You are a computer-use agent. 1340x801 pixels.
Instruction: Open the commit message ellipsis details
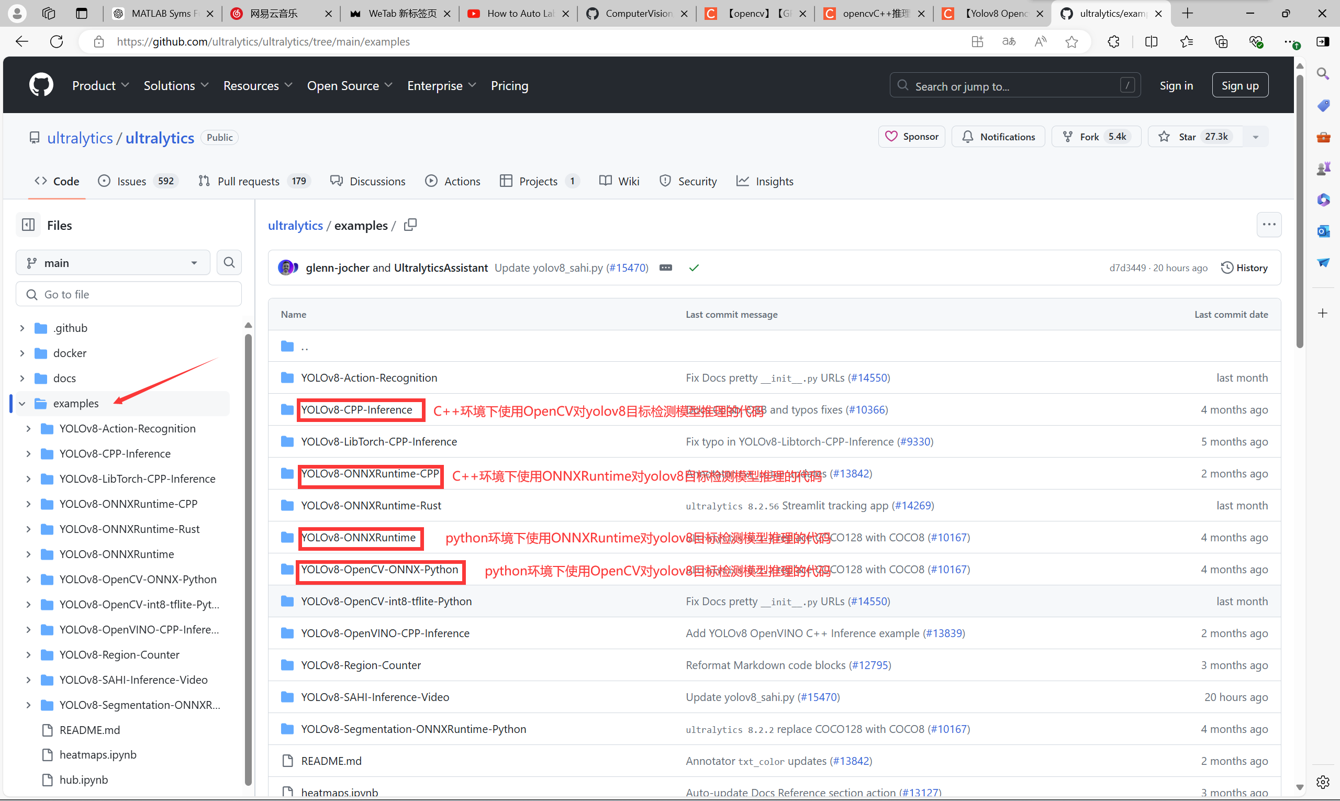pos(666,268)
